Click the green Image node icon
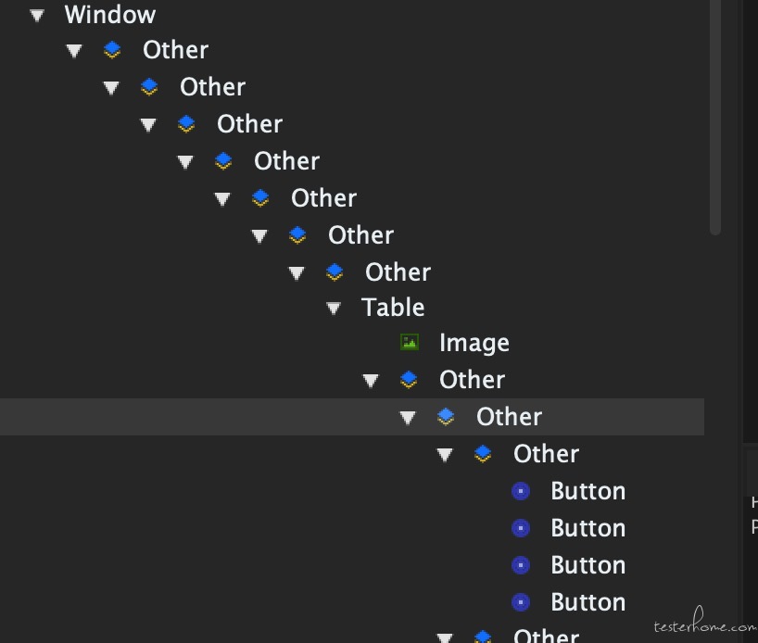The image size is (758, 643). pyautogui.click(x=410, y=342)
